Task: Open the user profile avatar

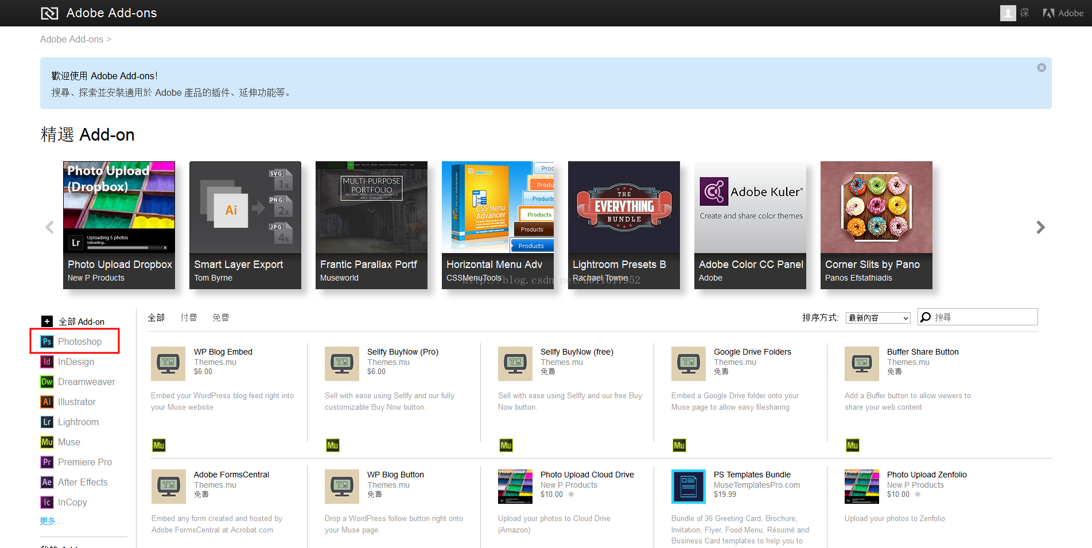Action: click(x=1008, y=13)
